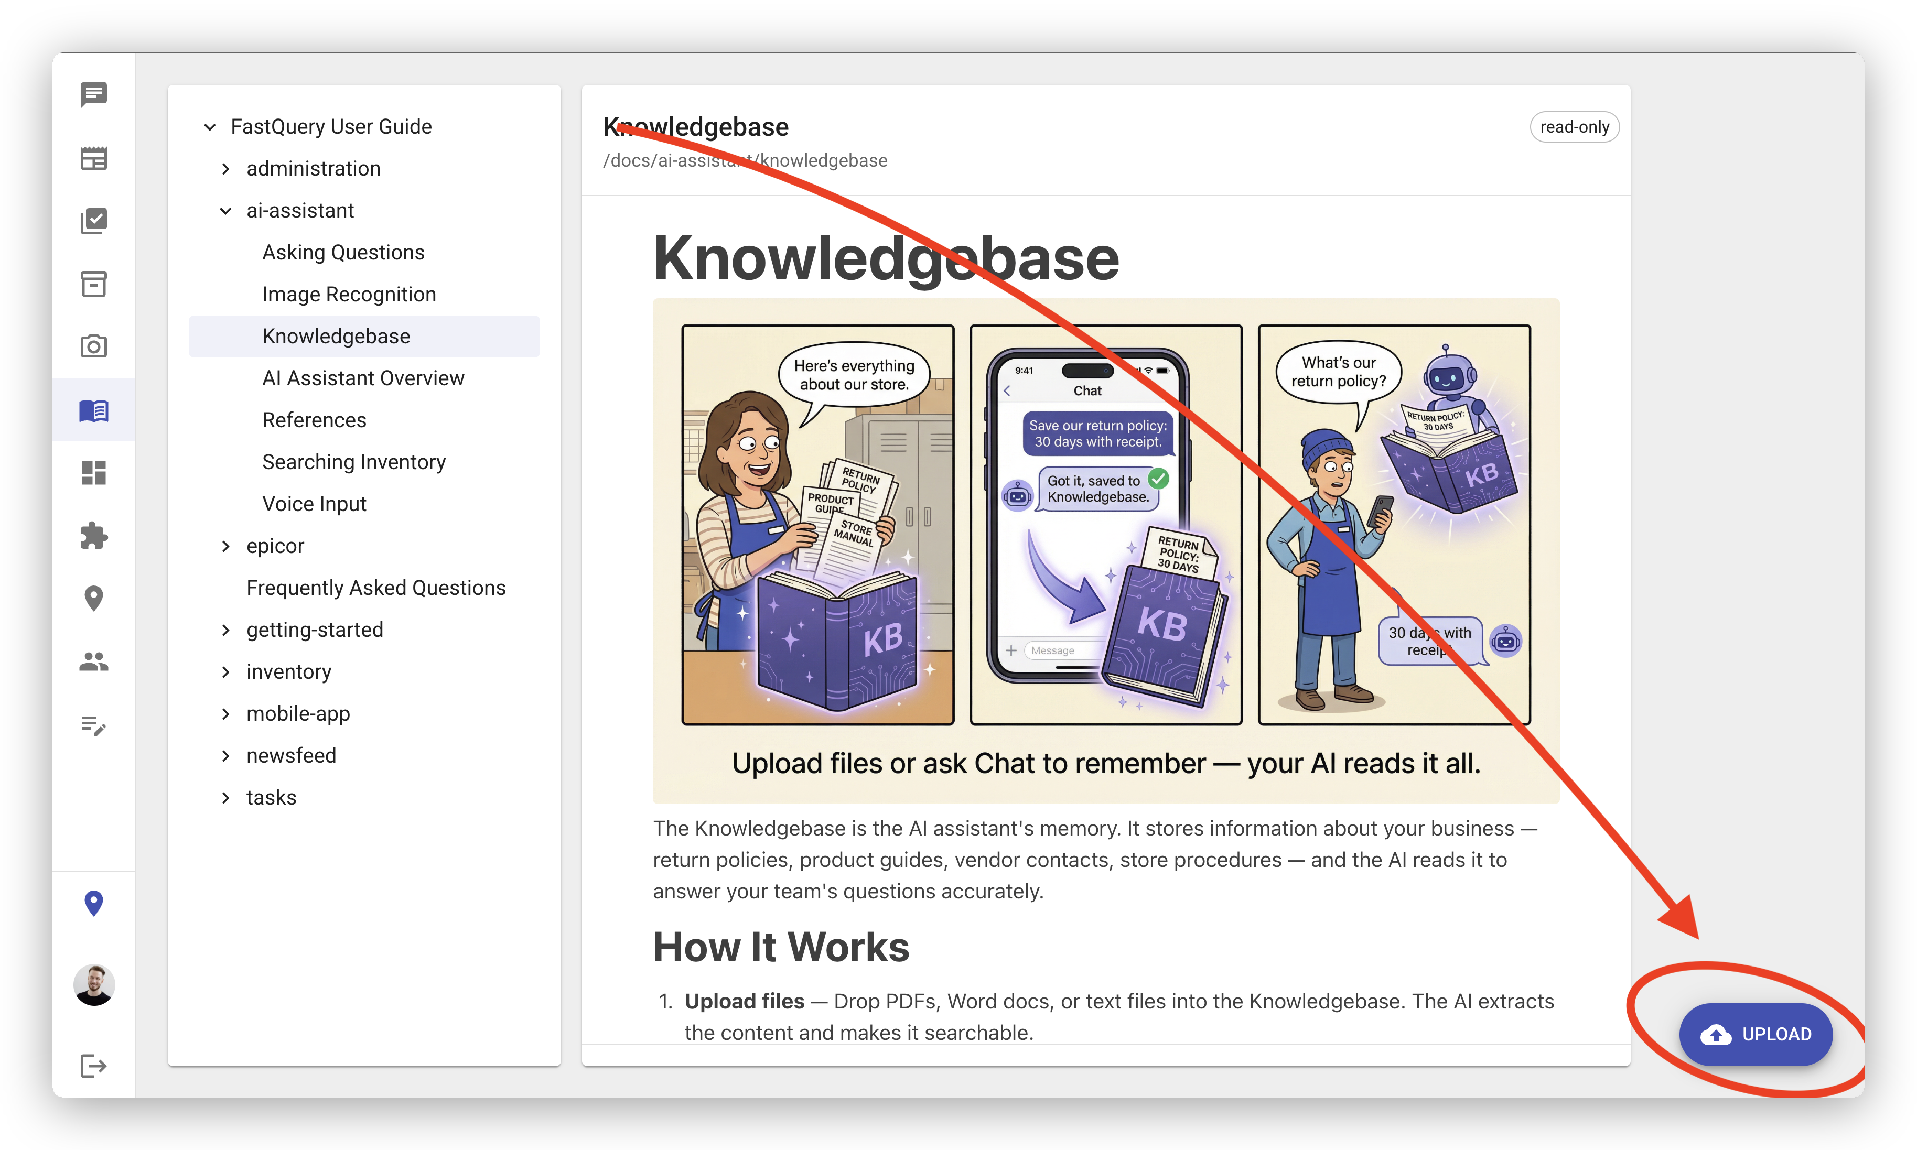The image size is (1917, 1150).
Task: Open the chat messages panel
Action: [94, 94]
